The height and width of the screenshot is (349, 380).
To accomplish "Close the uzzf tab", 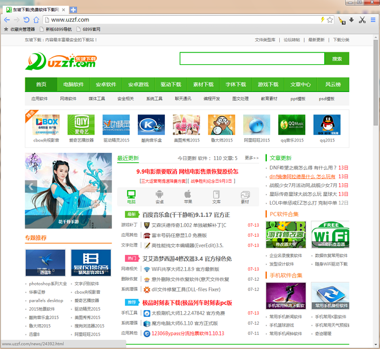I will click(64, 10).
